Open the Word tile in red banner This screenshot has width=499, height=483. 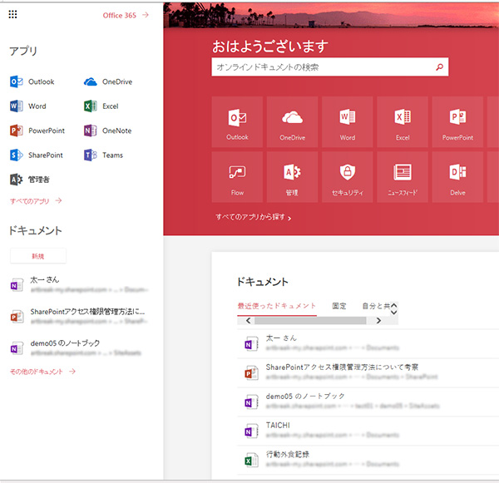click(x=347, y=122)
